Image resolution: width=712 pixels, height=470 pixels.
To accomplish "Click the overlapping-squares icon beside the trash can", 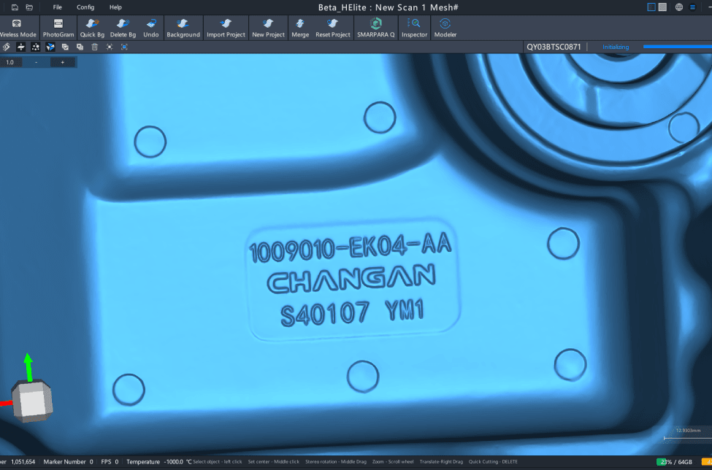I will click(x=80, y=47).
